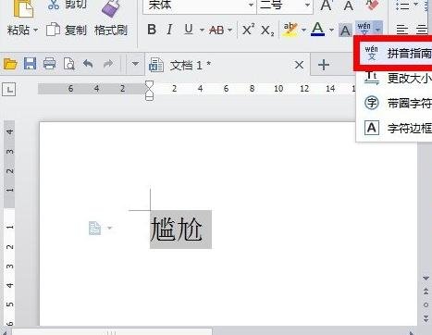Toggle Strikethrough AB formatting
The width and height of the screenshot is (432, 335).
[216, 31]
